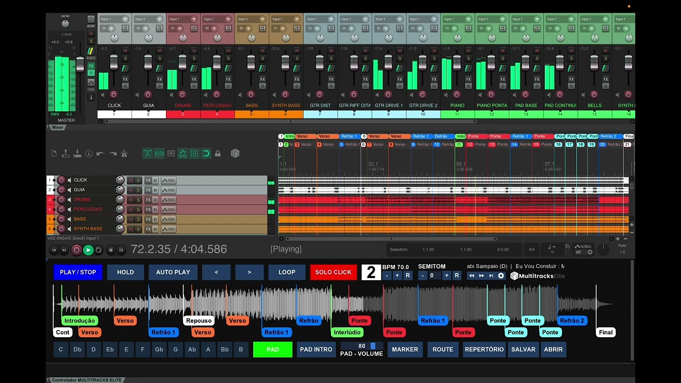681x383 pixels.
Task: Open Input 1 dropdown on GTR DIST strip
Action: click(x=320, y=19)
